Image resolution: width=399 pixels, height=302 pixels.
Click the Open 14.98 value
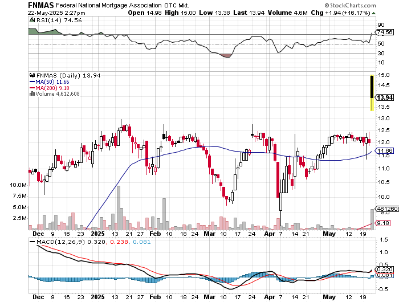coord(145,13)
